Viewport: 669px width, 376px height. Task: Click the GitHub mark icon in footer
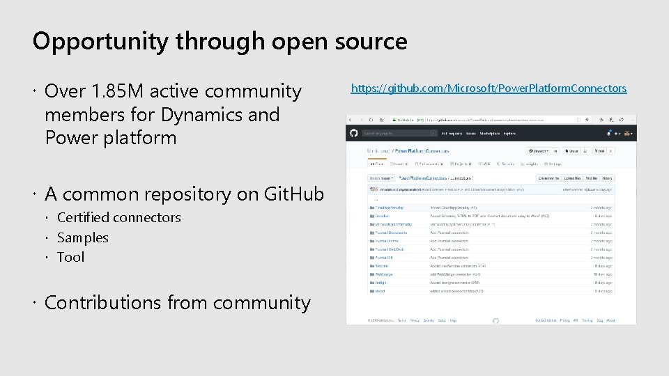(x=495, y=321)
